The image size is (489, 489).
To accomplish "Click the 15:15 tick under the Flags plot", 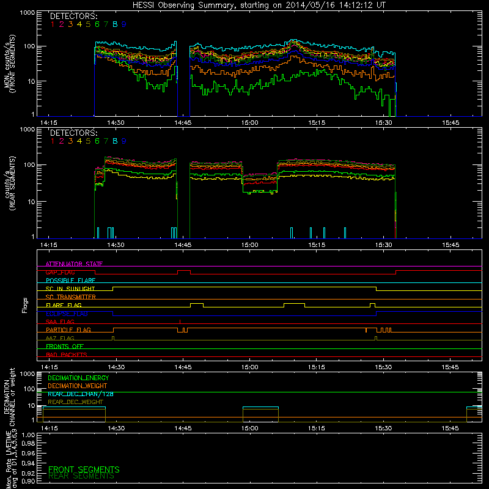I will [317, 367].
